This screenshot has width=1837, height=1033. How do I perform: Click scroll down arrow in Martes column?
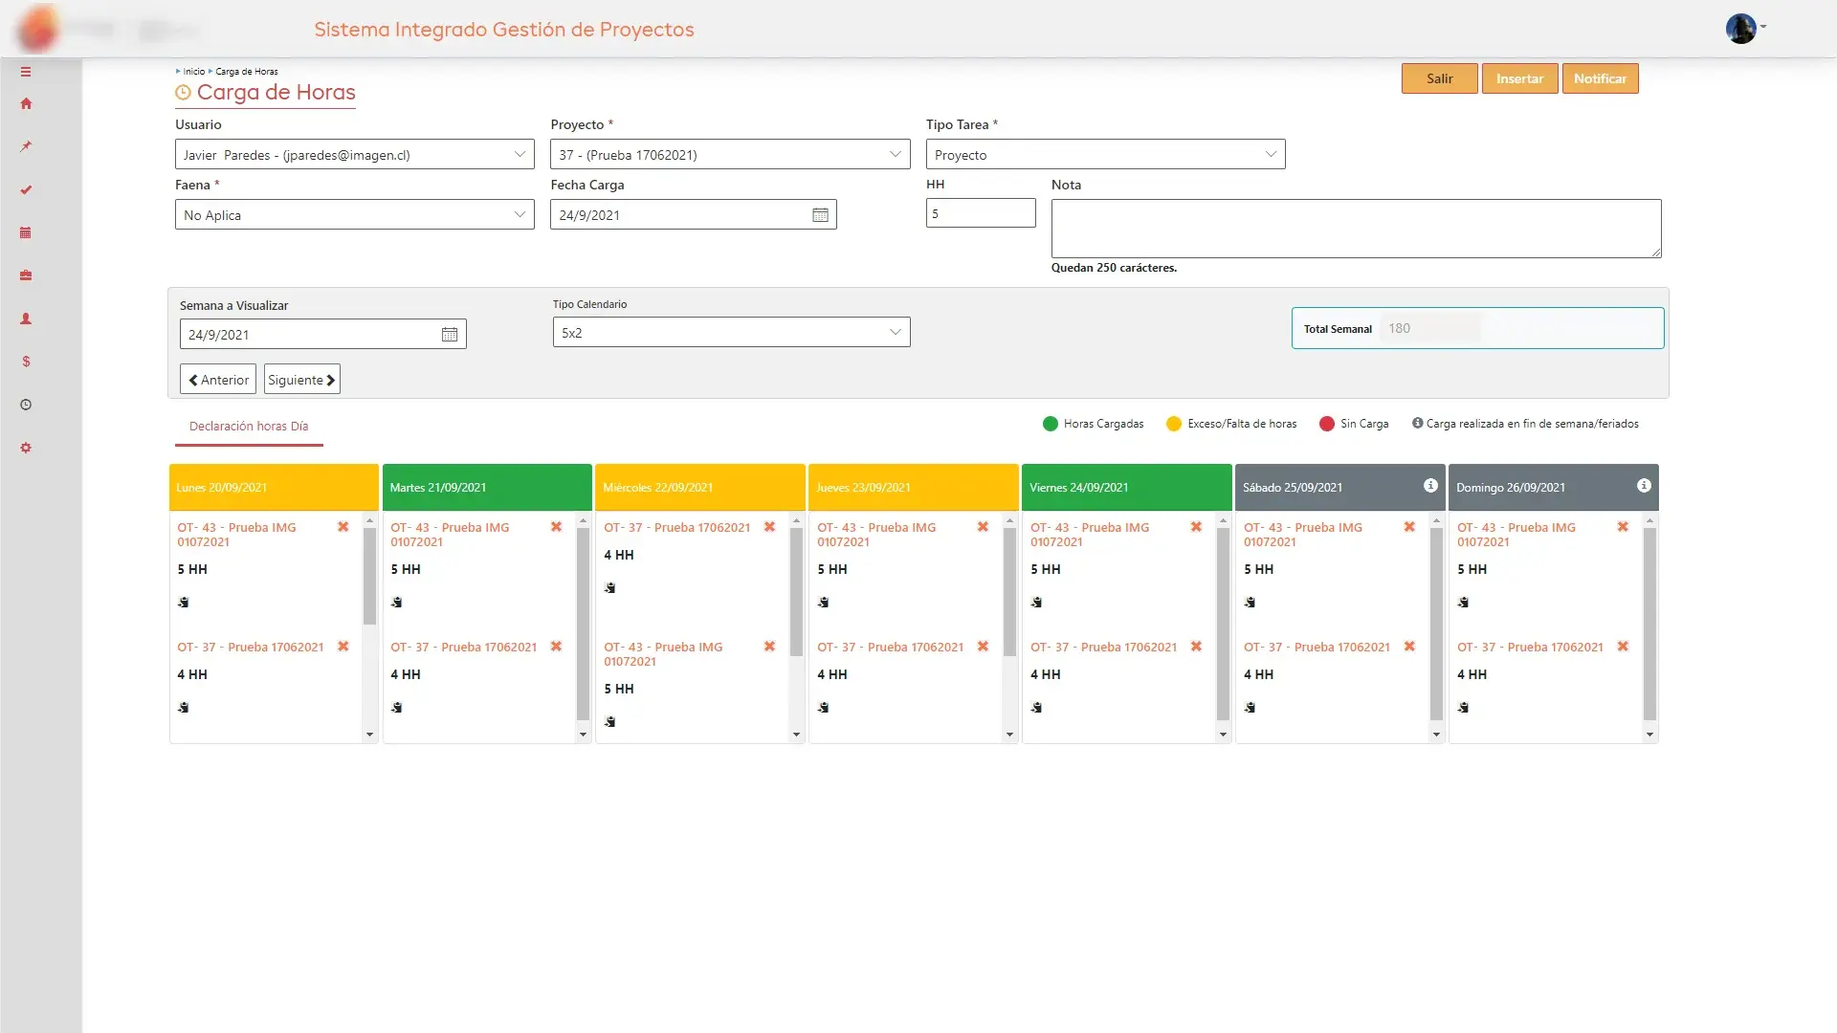point(583,735)
